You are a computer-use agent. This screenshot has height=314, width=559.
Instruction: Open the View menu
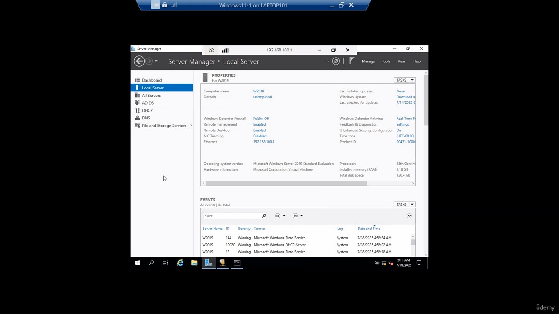(x=401, y=61)
